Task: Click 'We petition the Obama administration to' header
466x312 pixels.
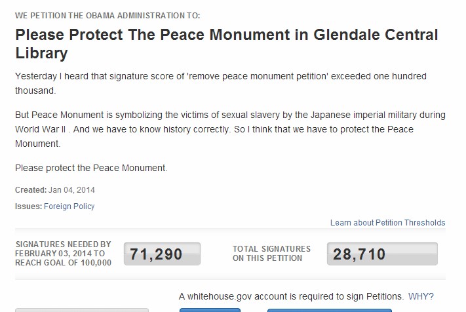Action: [x=107, y=16]
